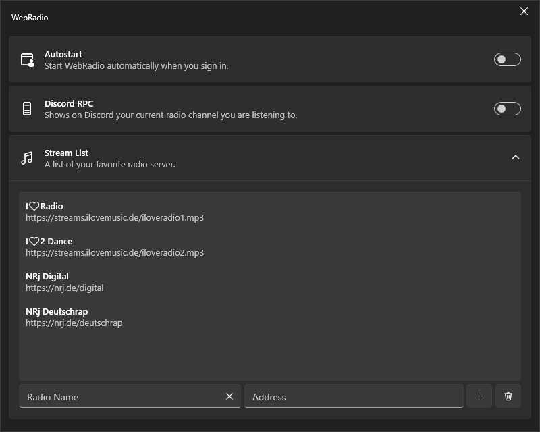This screenshot has width=540, height=432.
Task: Close the WebRadio settings window
Action: tap(524, 11)
